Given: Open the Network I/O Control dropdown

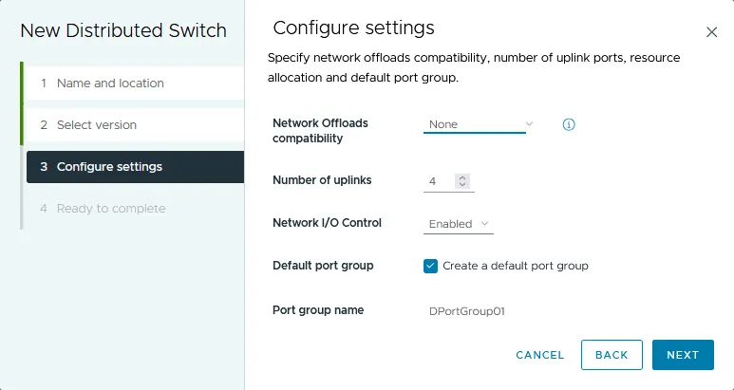Looking at the screenshot, I should (x=459, y=224).
